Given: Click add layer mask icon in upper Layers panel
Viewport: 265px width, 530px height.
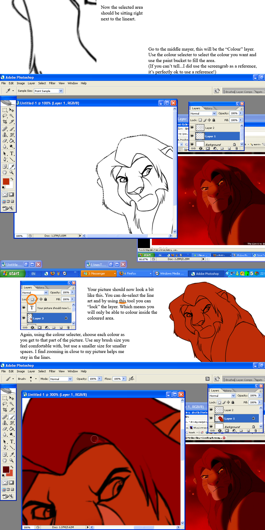Looking at the screenshot, I should point(208,148).
